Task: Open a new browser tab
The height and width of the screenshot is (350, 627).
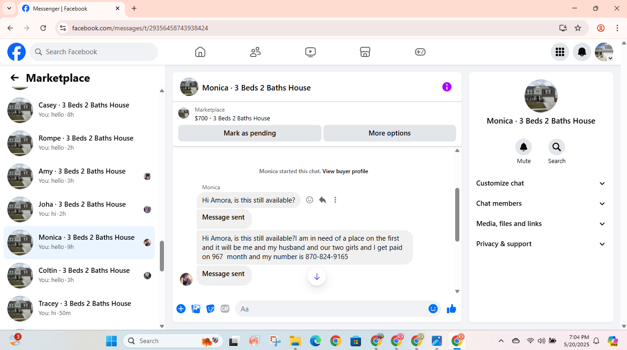Action: [134, 8]
